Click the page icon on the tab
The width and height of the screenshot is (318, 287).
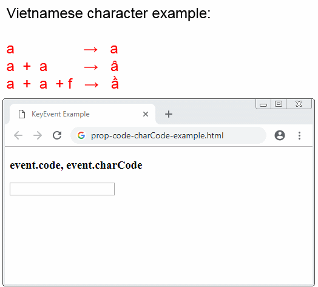point(22,114)
